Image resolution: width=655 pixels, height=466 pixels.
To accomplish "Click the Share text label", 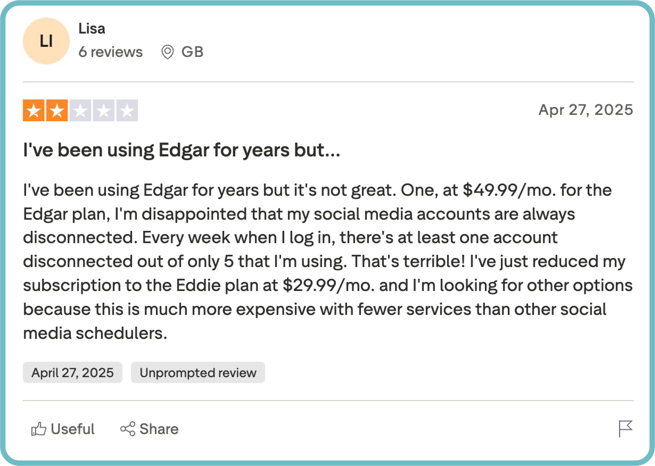I will (x=159, y=429).
